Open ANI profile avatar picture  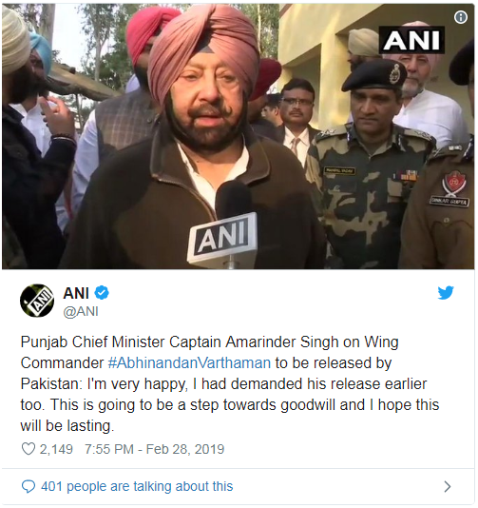[37, 301]
